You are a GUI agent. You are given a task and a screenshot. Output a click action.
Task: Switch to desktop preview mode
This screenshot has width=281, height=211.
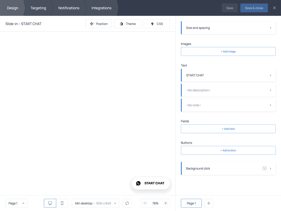(50, 203)
